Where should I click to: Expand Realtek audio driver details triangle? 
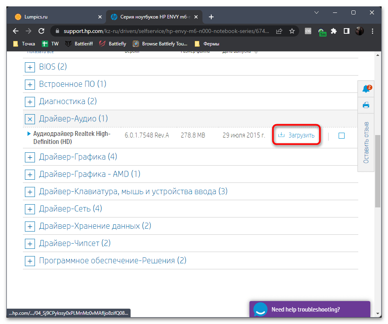[29, 133]
